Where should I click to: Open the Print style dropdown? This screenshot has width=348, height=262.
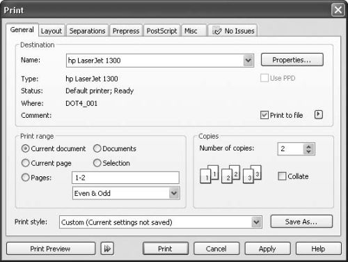256,222
